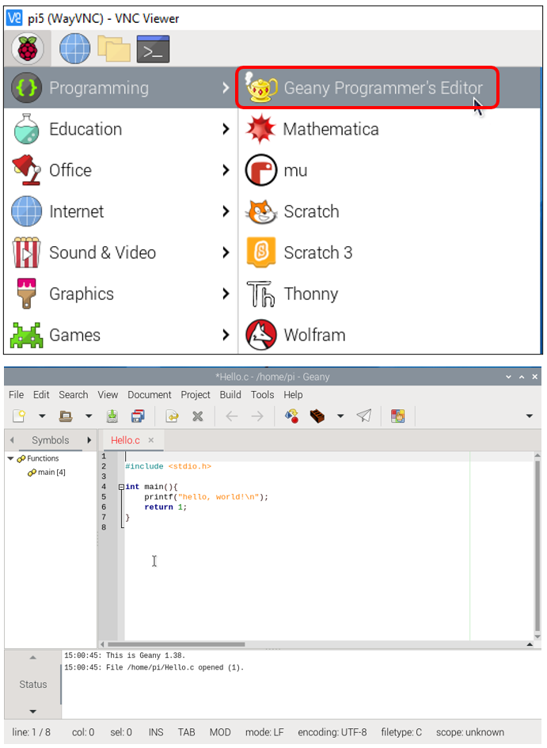Expand the Office category
Viewport: 547px width, 748px height.
click(x=120, y=170)
